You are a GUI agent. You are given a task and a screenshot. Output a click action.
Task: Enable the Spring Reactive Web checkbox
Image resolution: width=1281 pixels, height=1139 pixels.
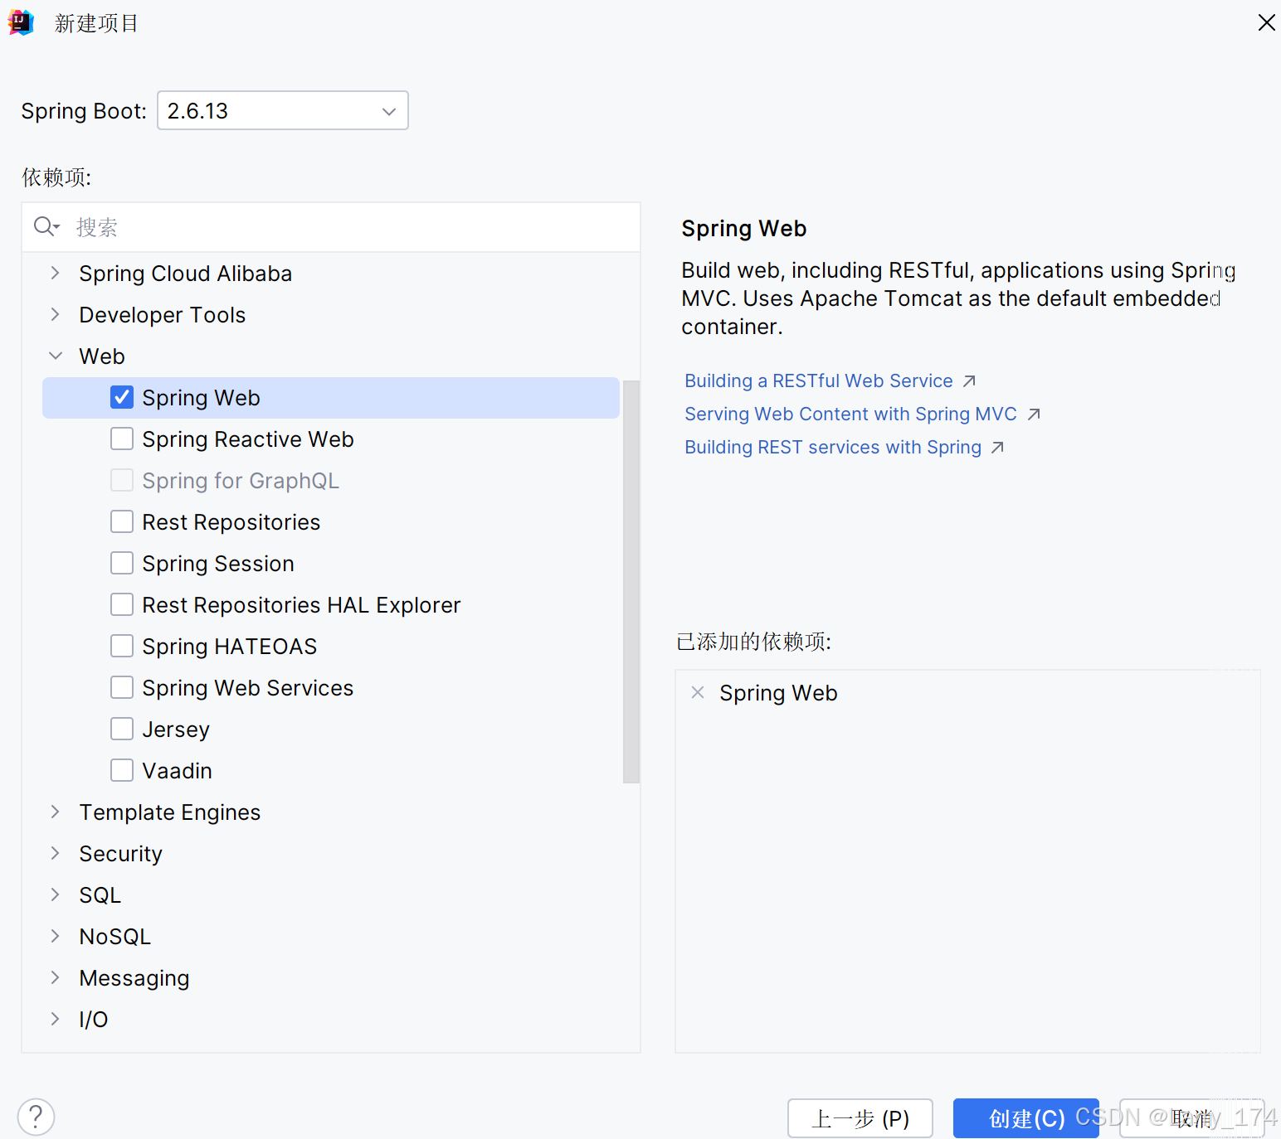[x=122, y=439]
